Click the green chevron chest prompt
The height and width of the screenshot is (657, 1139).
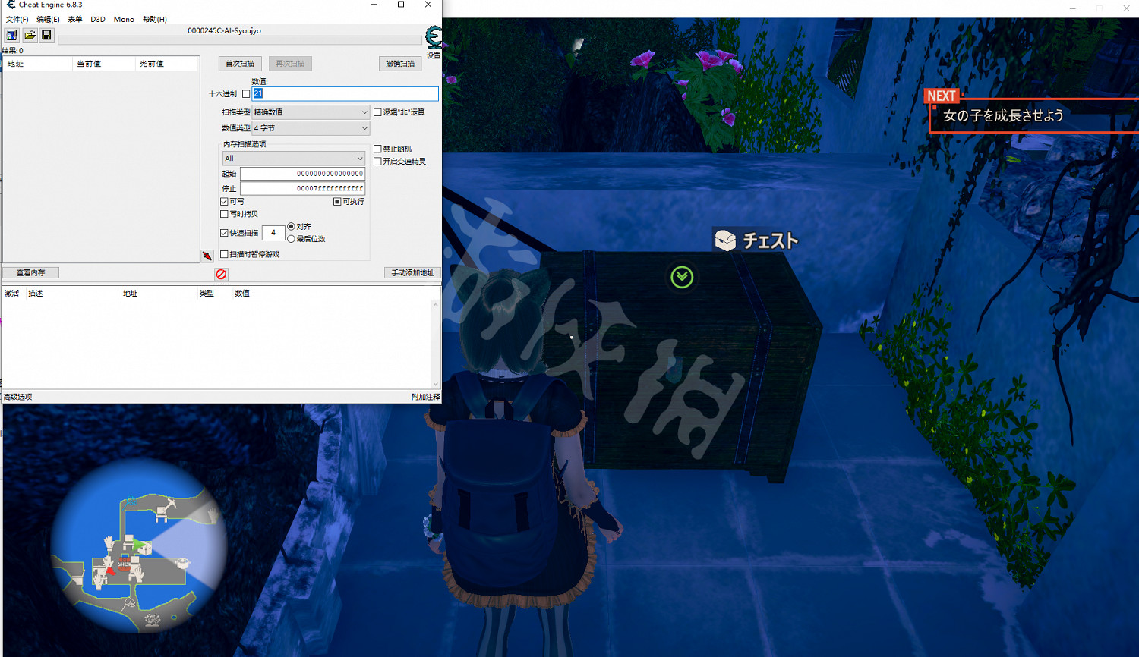682,277
